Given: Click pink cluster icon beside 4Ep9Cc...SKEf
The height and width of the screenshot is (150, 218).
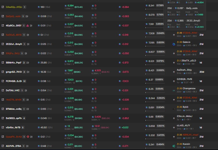Looking at the screenshot, I should [27, 25].
